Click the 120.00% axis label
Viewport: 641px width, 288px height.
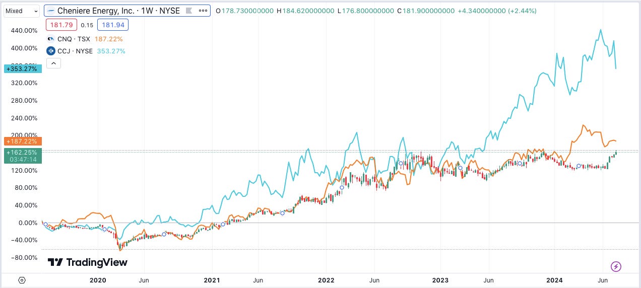(24, 170)
